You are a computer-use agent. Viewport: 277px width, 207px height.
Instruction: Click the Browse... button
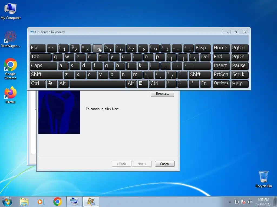[x=163, y=94]
